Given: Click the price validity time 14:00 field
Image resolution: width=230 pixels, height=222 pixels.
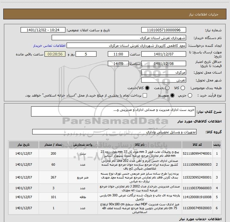Looking at the screenshot, I should (118, 63).
